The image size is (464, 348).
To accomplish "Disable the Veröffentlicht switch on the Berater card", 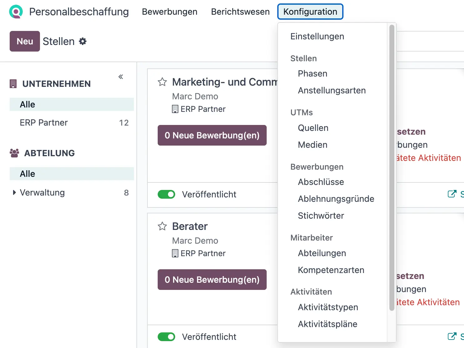I will pyautogui.click(x=166, y=337).
